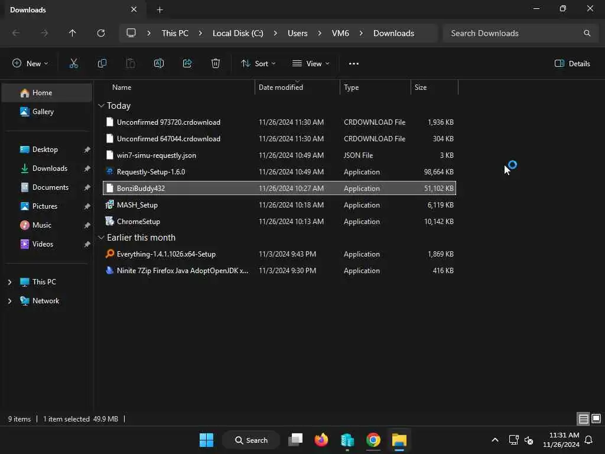The height and width of the screenshot is (454, 605).
Task: Switch to large thumbnails view icon
Action: click(x=596, y=419)
